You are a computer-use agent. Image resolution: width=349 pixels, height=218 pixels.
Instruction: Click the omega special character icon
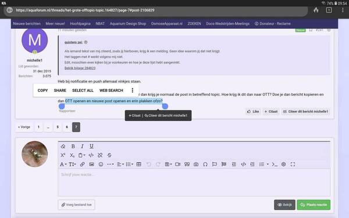(205, 165)
